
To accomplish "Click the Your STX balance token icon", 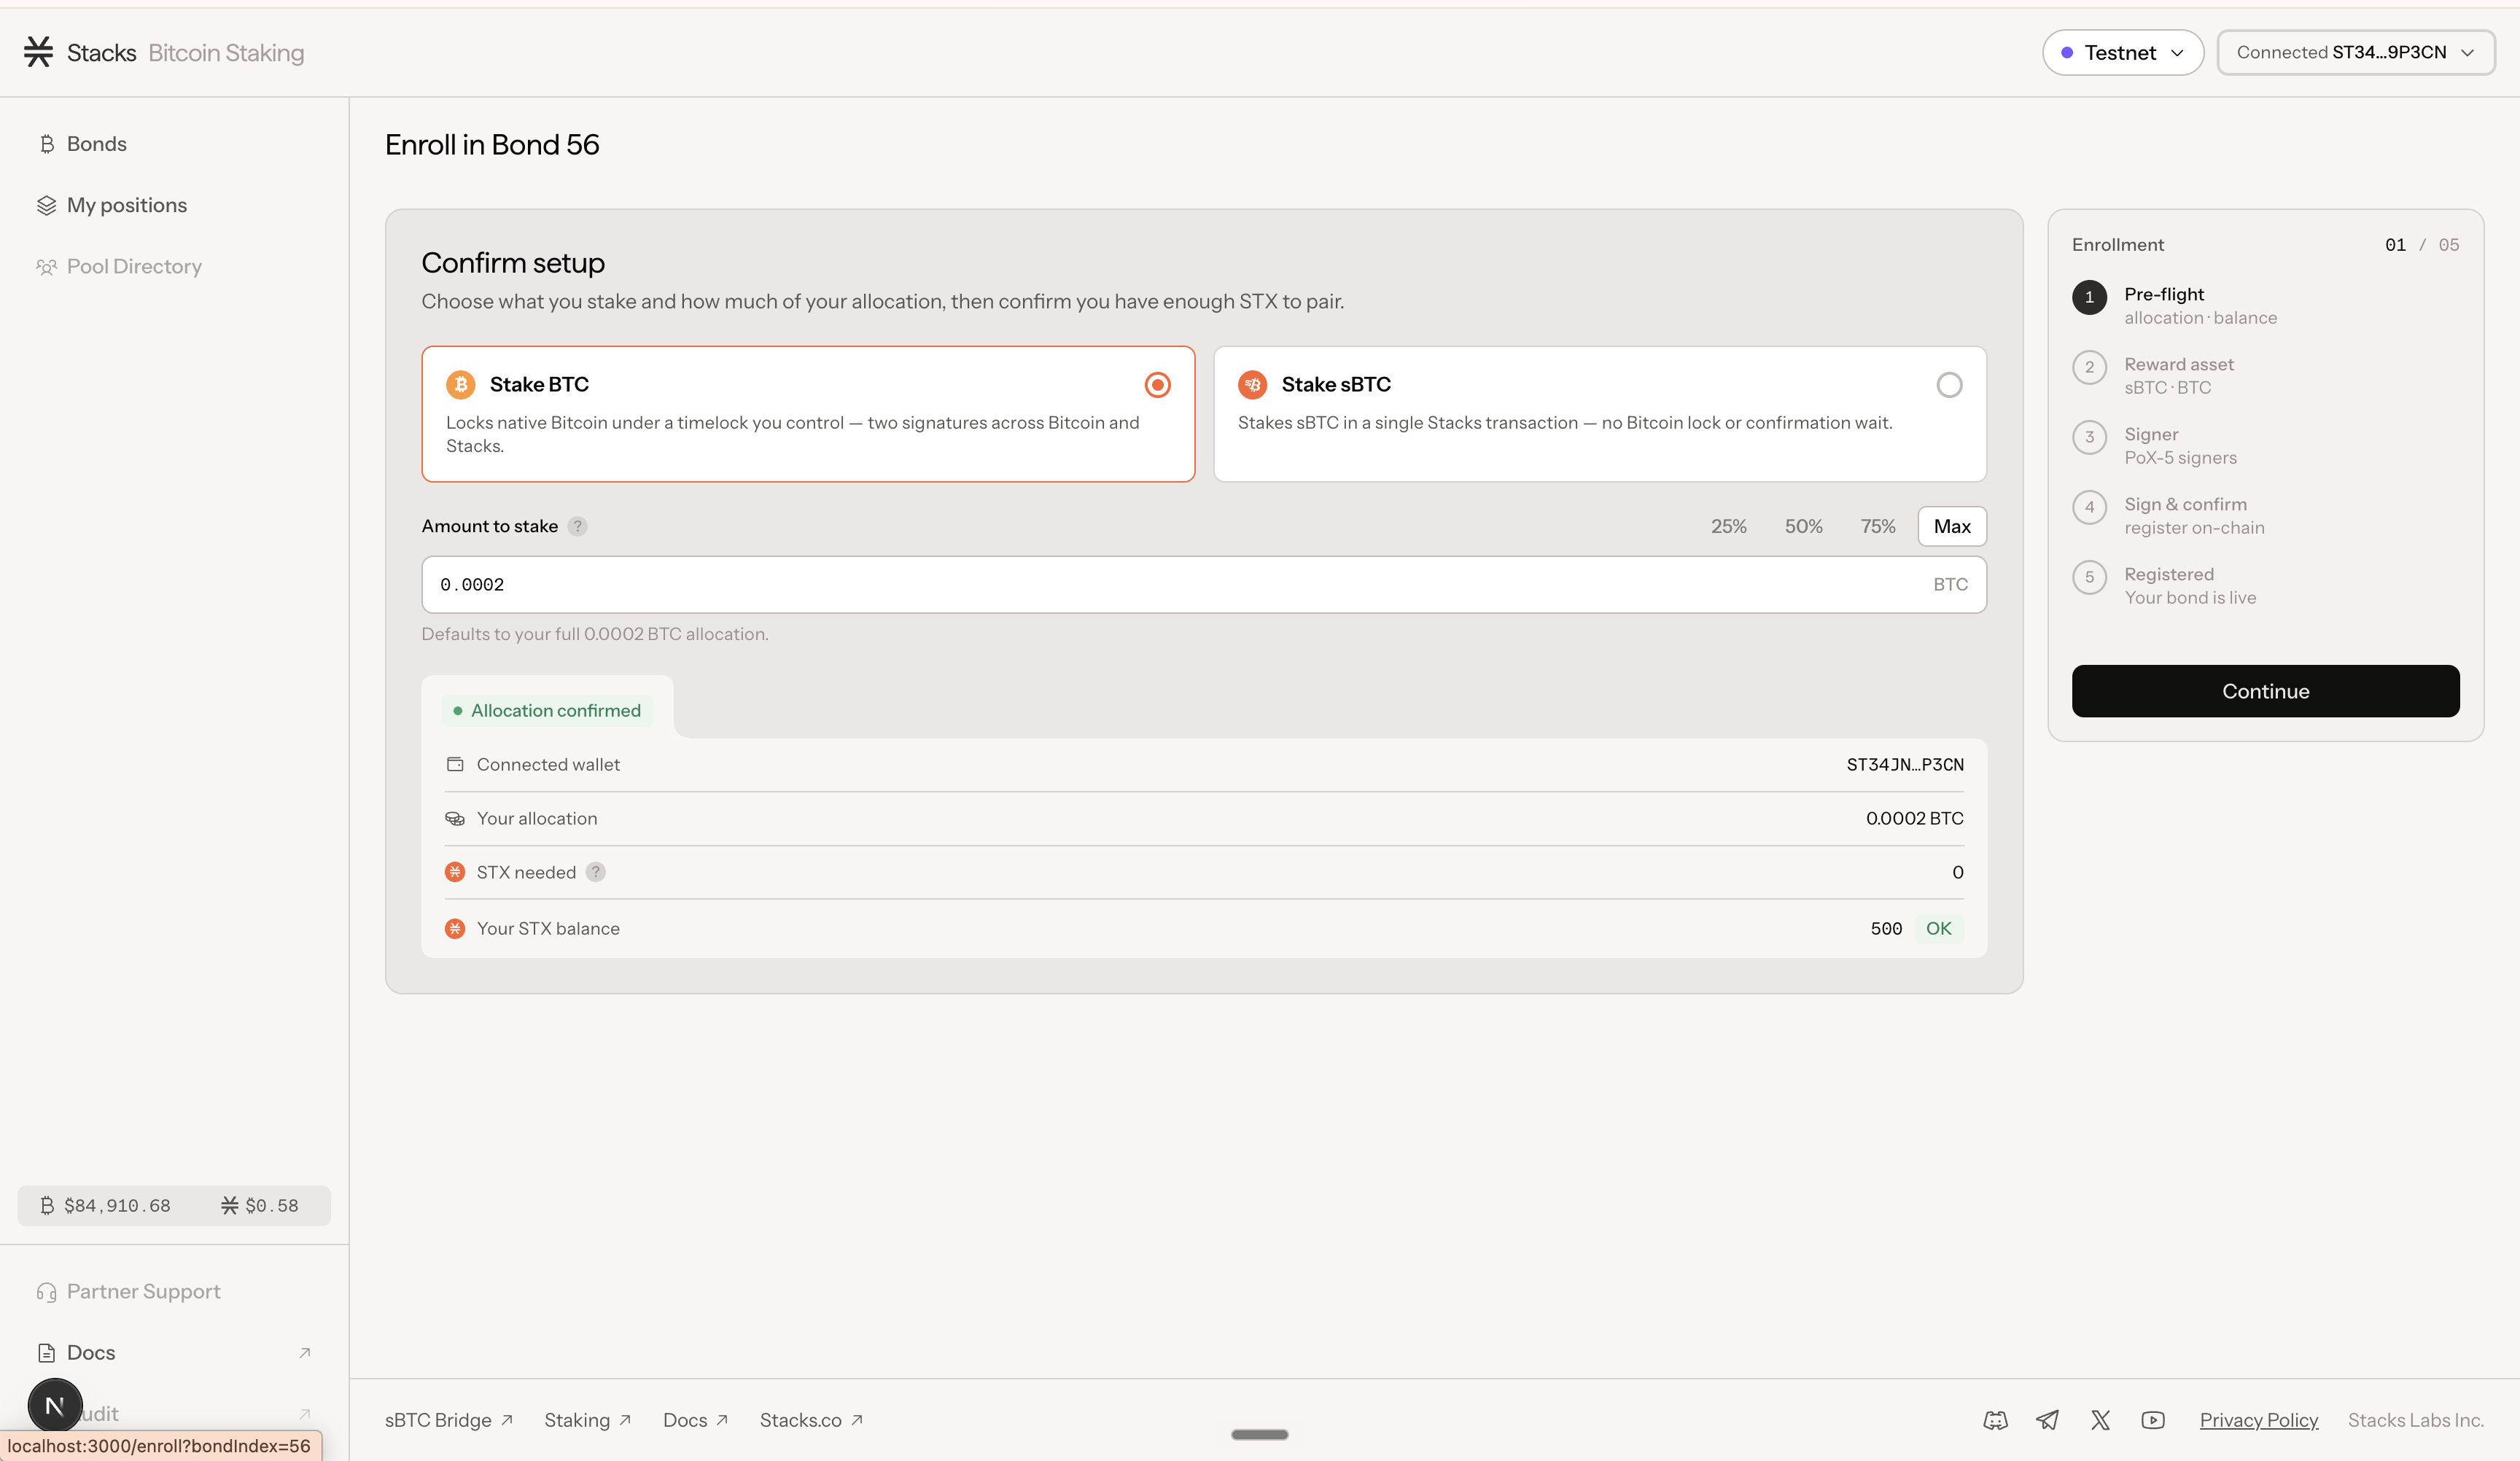I will (x=455, y=928).
